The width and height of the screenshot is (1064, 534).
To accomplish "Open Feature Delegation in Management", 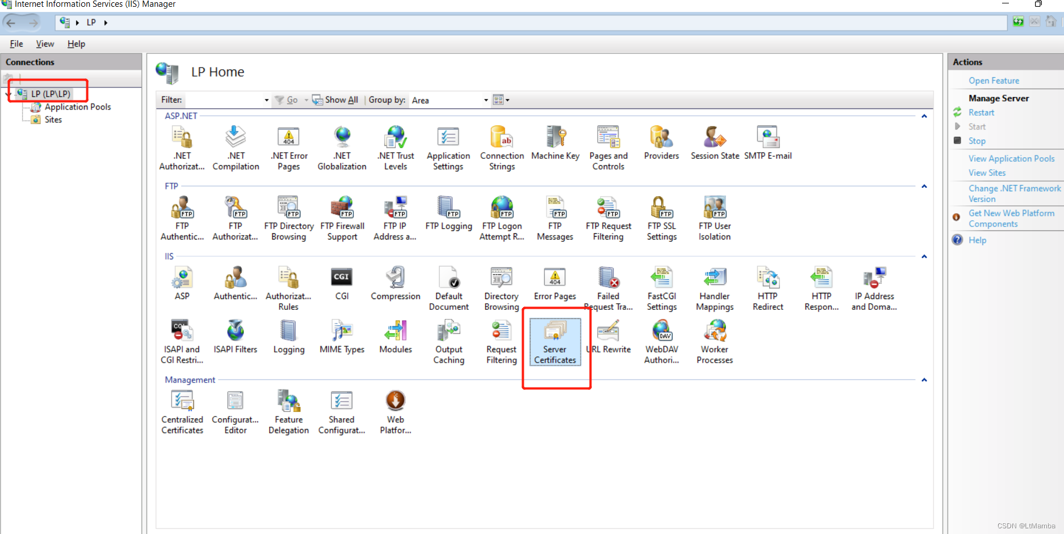I will coord(289,413).
